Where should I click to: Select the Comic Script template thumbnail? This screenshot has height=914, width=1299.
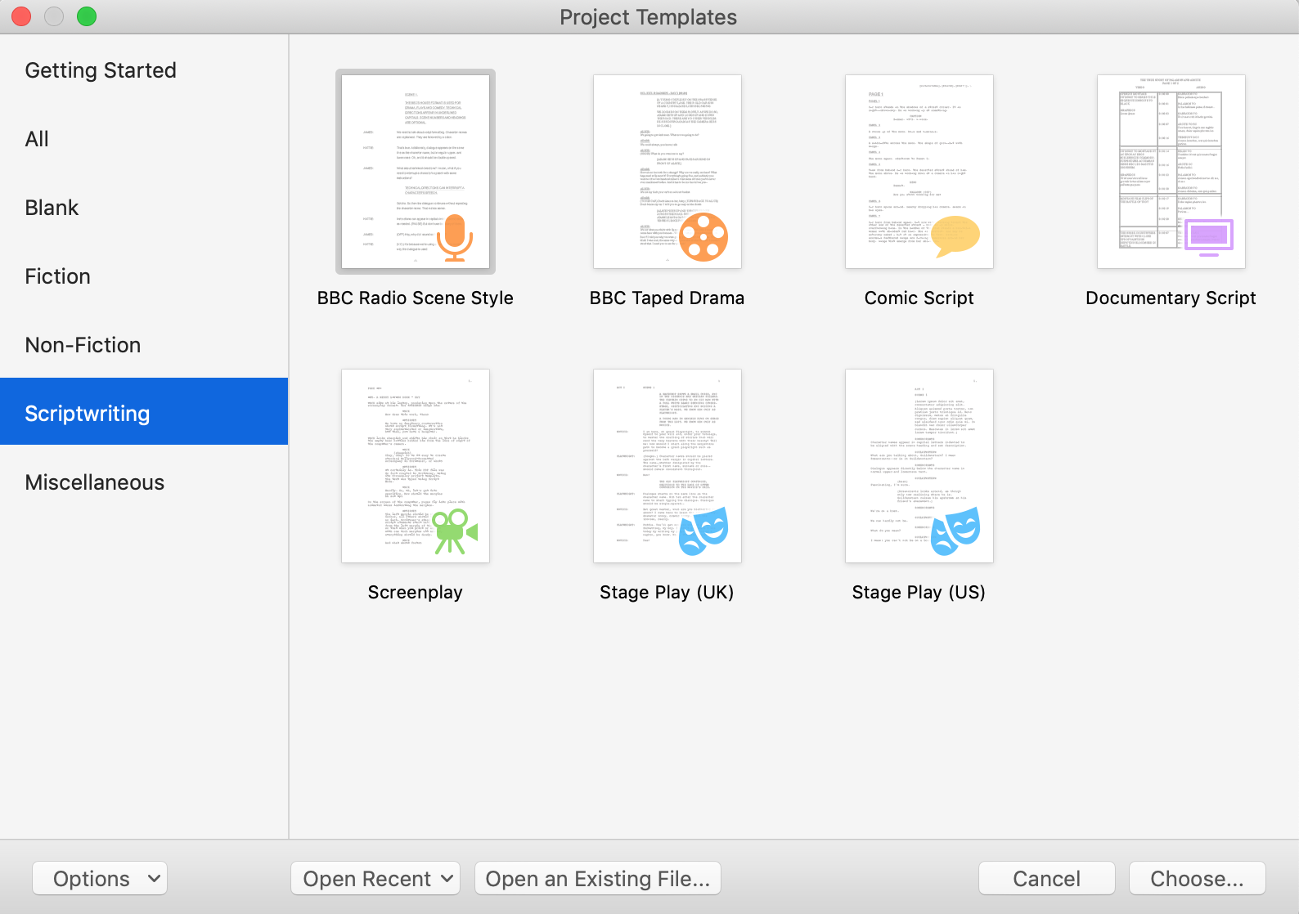tap(919, 172)
